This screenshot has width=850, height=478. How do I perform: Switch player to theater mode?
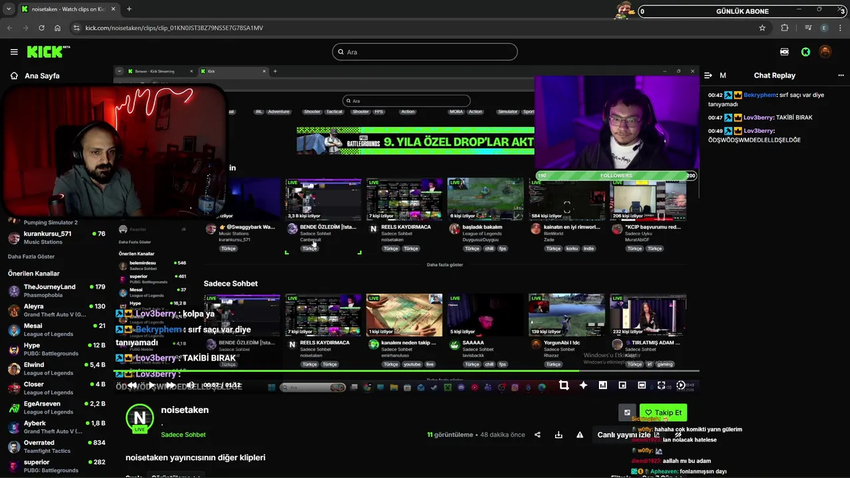tap(641, 385)
